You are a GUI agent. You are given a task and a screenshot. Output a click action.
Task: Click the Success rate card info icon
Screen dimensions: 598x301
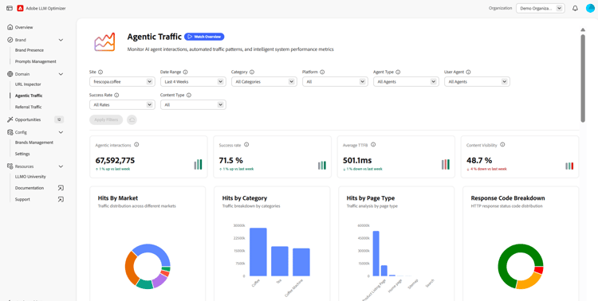[x=246, y=145]
